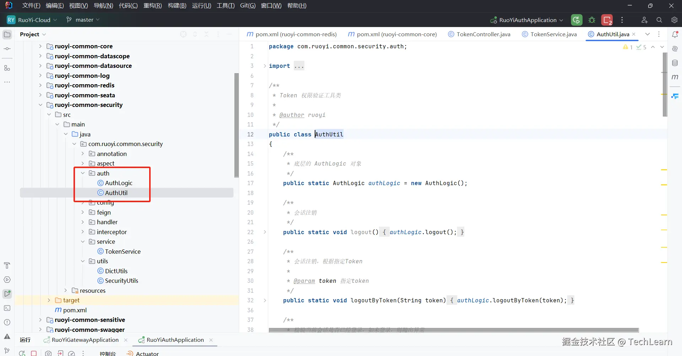Open the Notifications bell
Screen dimensions: 682x356
(675, 34)
